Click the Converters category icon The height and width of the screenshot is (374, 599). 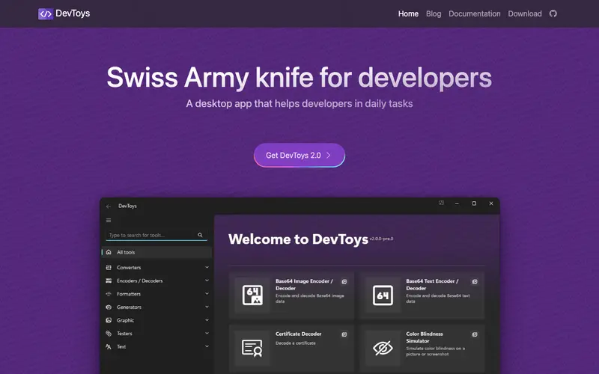tap(109, 268)
